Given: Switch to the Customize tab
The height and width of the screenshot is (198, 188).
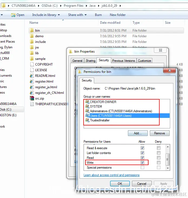Looking at the screenshot, I should click(144, 61).
